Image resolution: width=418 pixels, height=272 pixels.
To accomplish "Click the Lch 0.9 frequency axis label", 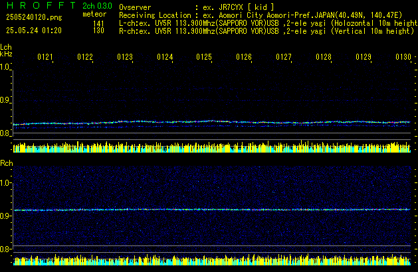I will [5, 100].
